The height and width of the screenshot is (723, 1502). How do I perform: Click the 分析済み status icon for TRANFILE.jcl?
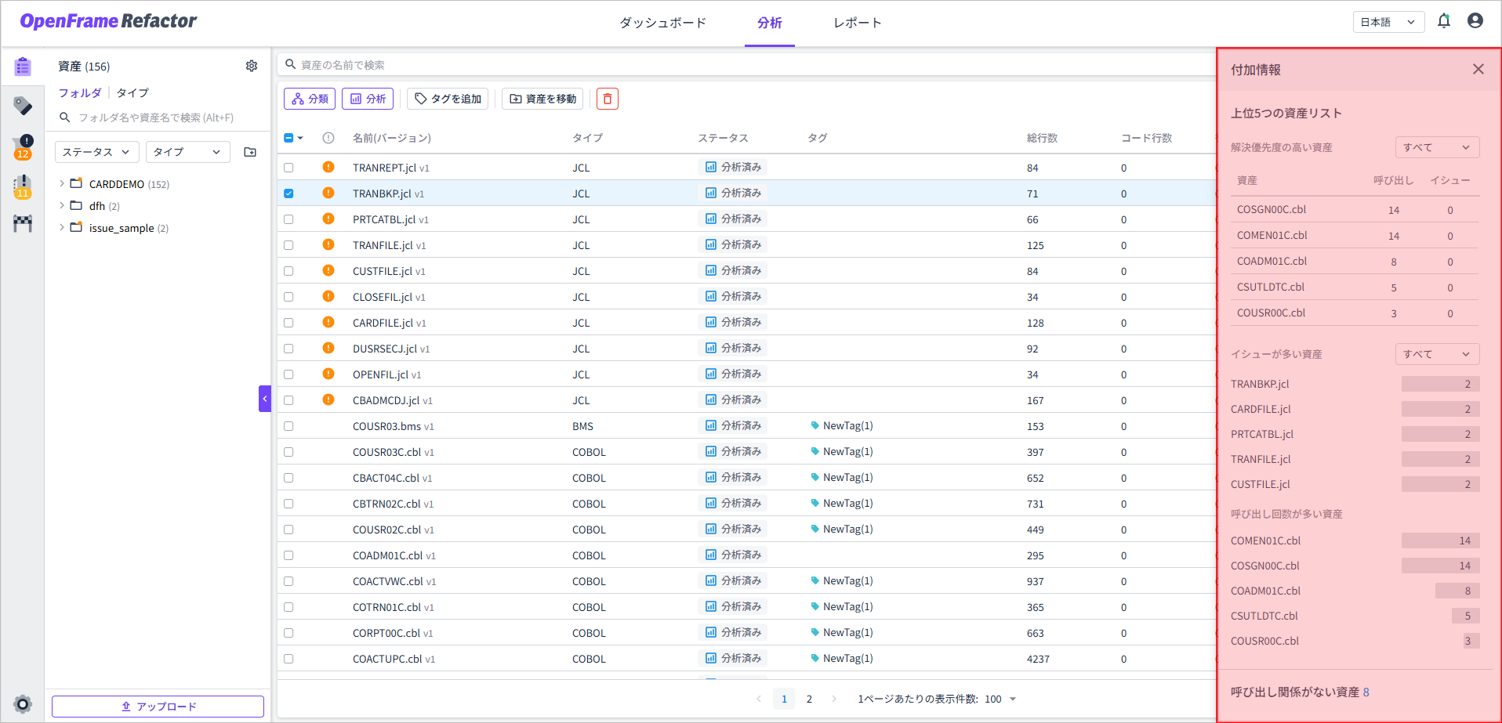point(711,244)
